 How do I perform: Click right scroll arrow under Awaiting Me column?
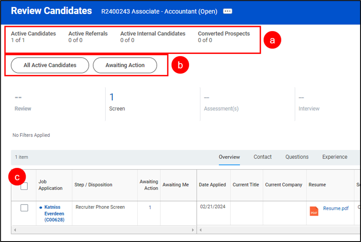coord(193,230)
